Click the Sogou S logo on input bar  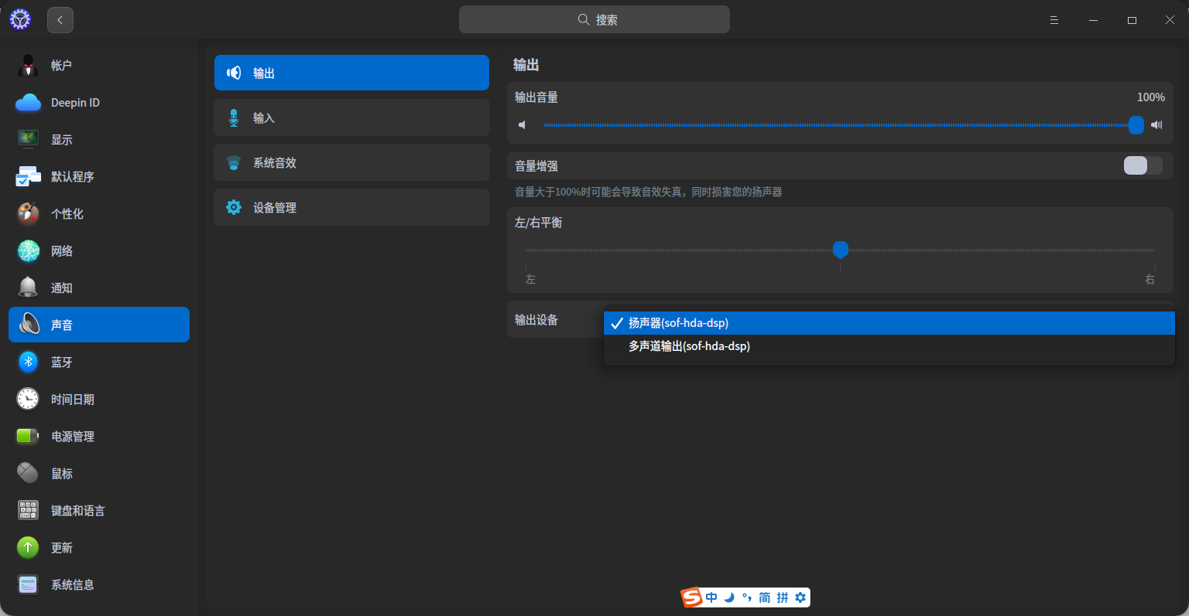tap(692, 597)
